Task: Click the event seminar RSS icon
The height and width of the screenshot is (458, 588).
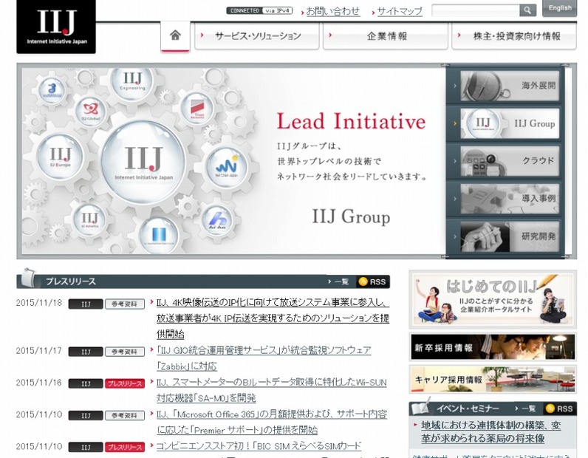Action: coord(560,409)
